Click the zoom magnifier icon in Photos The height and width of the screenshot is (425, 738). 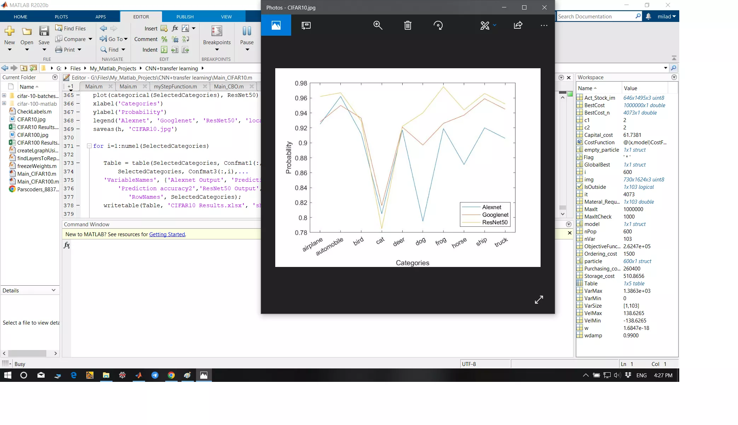(x=378, y=25)
